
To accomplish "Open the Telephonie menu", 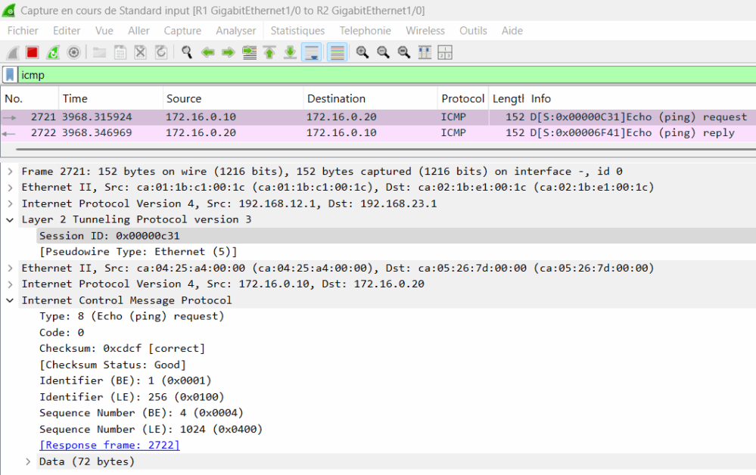I will [x=365, y=31].
